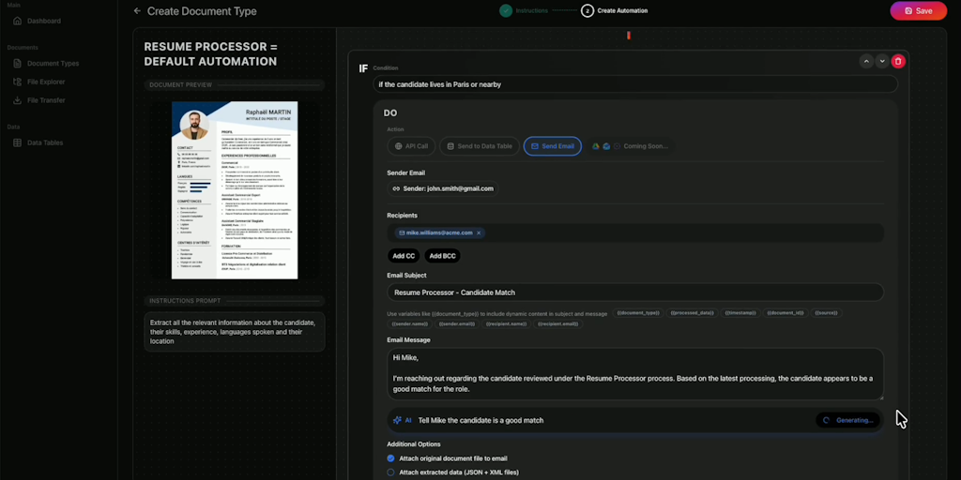Remove recipient mike.williams@acme.com via the x
The width and height of the screenshot is (961, 480).
click(x=479, y=232)
